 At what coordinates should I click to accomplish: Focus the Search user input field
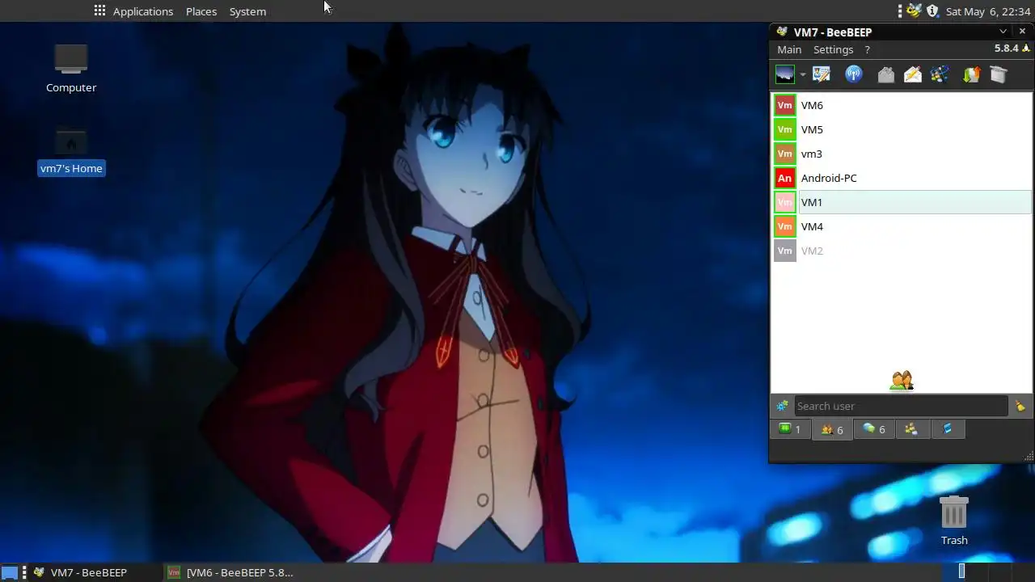[x=901, y=406]
